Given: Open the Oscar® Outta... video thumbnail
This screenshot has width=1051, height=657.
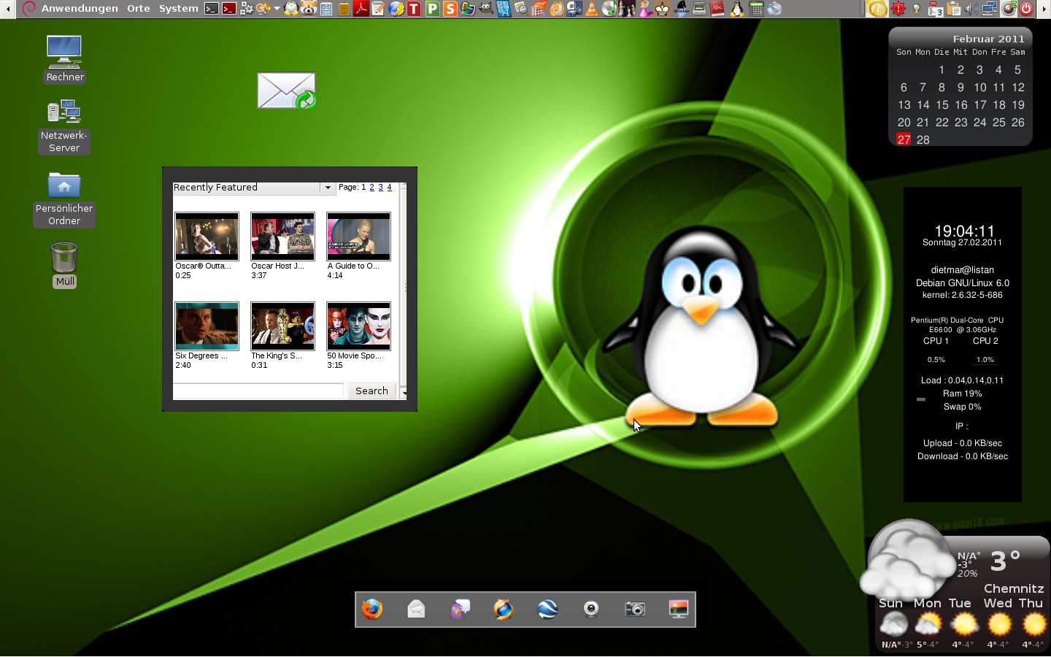Looking at the screenshot, I should (x=207, y=237).
